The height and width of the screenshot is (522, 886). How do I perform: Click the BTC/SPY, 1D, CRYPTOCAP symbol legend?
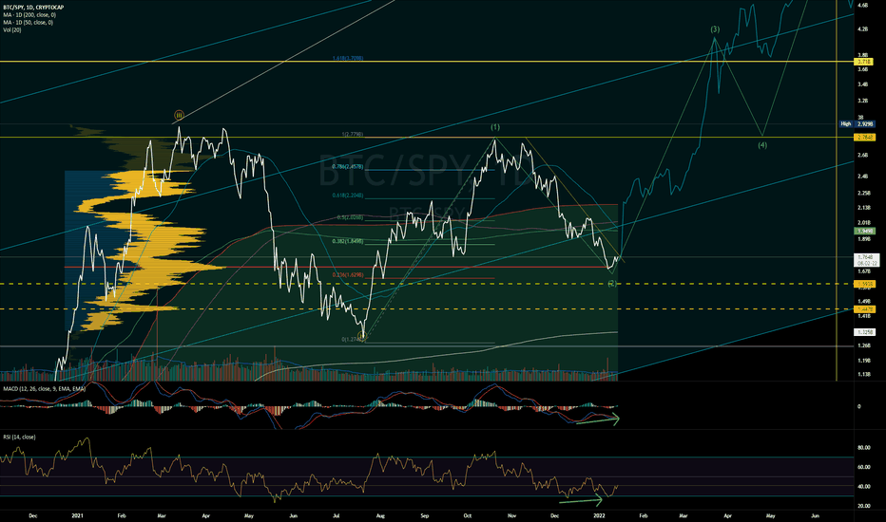pos(33,8)
